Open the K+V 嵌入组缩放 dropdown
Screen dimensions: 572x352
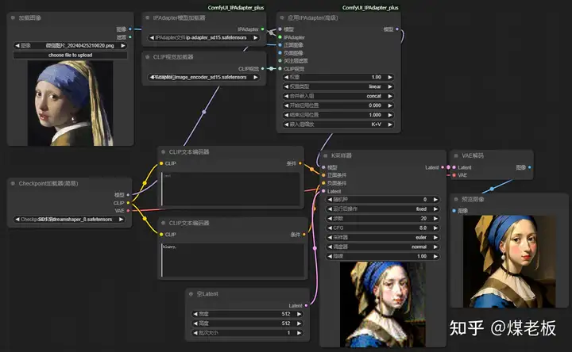point(338,124)
